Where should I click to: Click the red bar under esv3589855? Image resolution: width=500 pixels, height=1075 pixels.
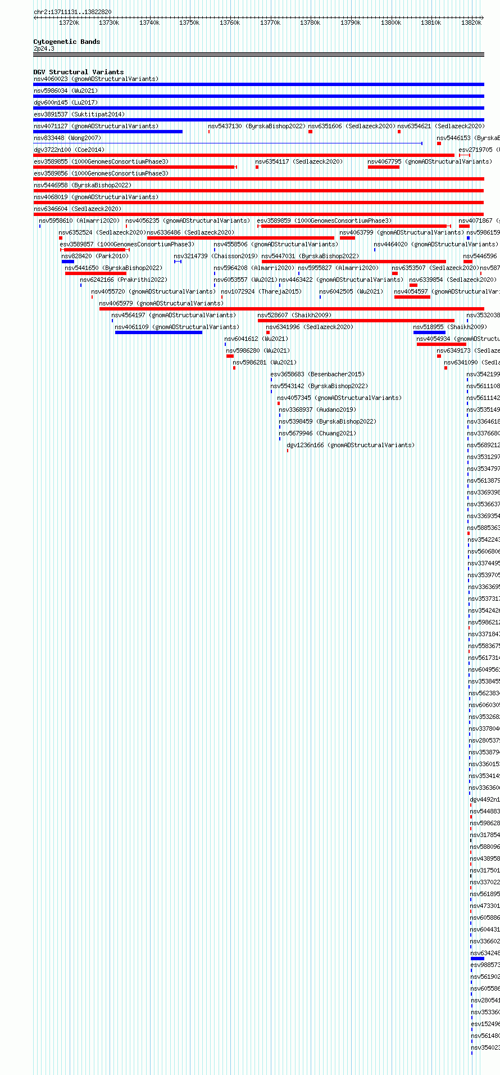pyautogui.click(x=135, y=167)
